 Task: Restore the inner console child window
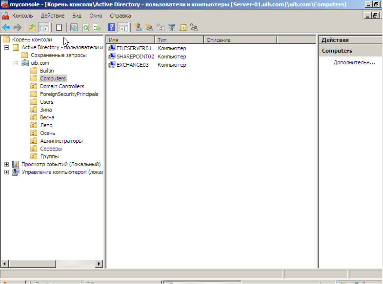375,16
